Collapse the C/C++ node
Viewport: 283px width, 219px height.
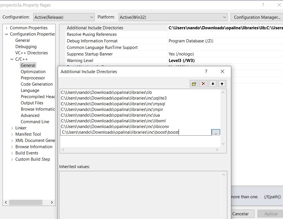[x=12, y=59]
